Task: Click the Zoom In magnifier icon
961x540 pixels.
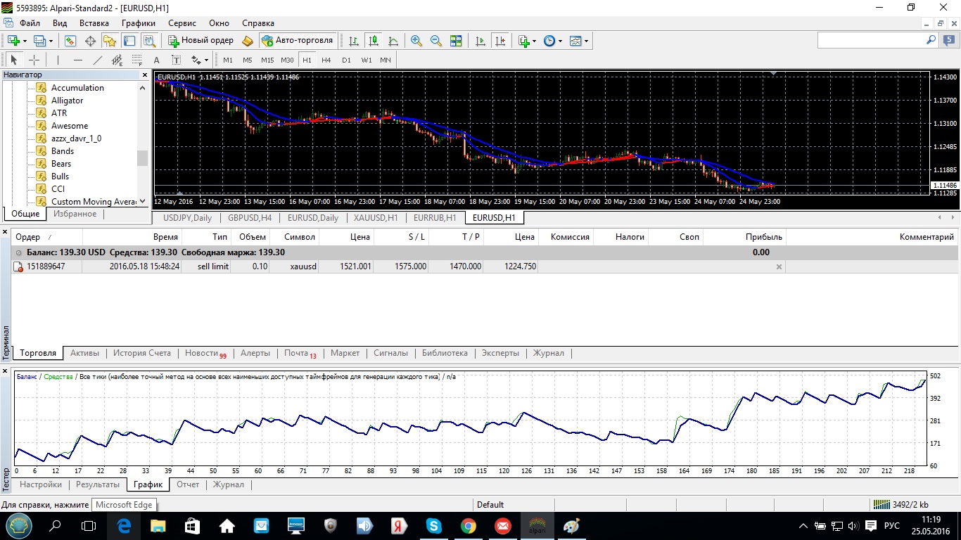Action: (x=416, y=41)
